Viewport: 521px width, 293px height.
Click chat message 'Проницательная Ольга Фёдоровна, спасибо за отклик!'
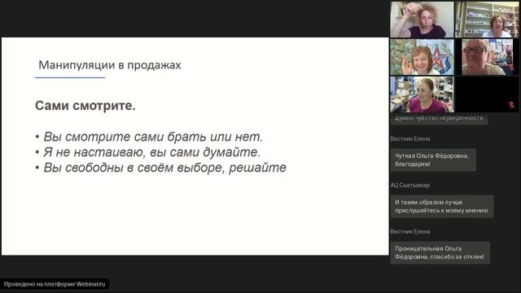point(440,253)
